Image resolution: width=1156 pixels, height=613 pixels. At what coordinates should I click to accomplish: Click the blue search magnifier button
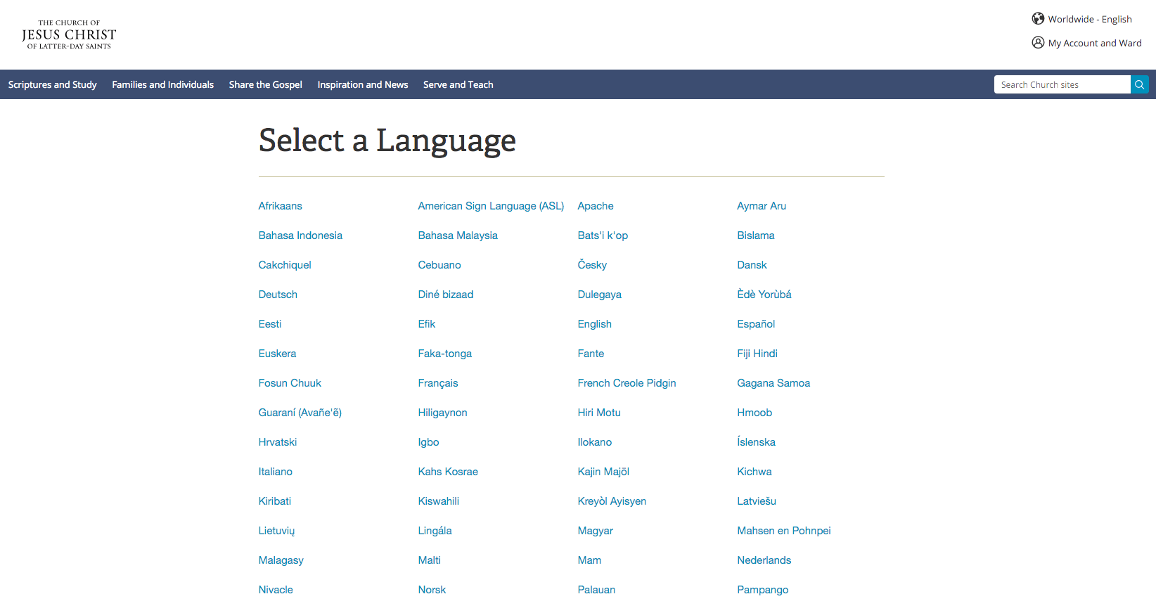[1139, 84]
